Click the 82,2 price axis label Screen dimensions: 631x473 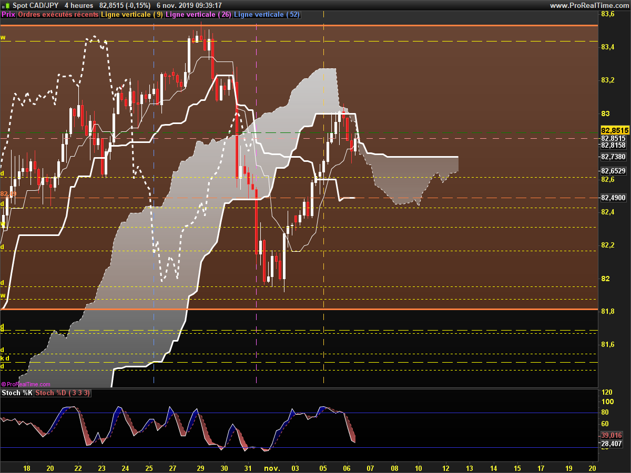607,245
